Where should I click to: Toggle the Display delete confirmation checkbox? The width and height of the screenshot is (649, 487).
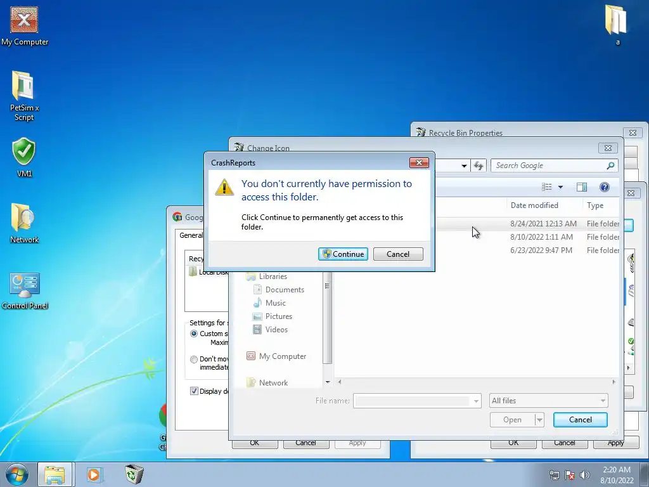click(194, 391)
